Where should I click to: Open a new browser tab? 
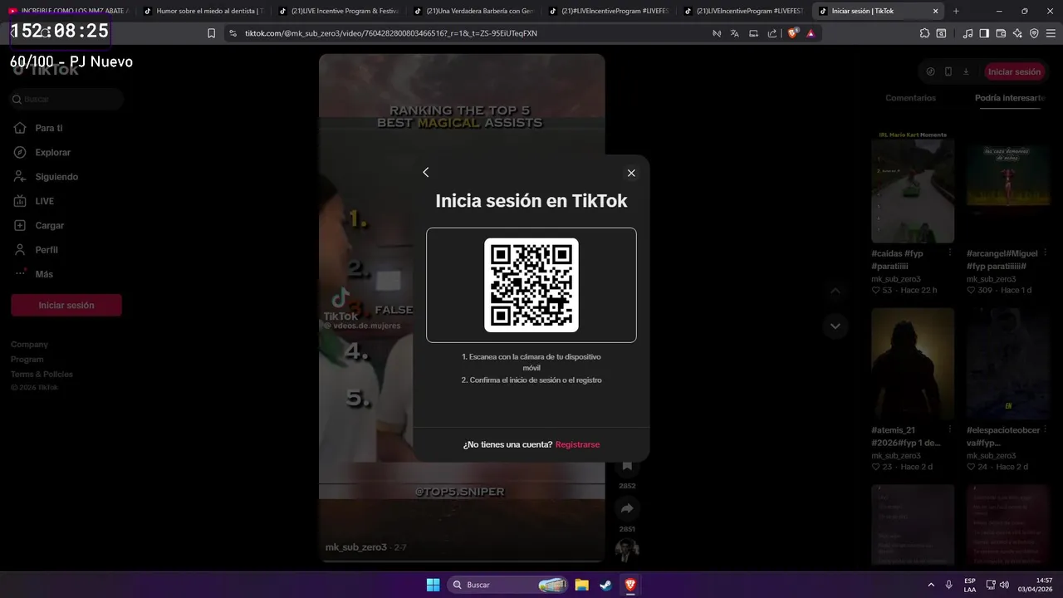point(956,11)
